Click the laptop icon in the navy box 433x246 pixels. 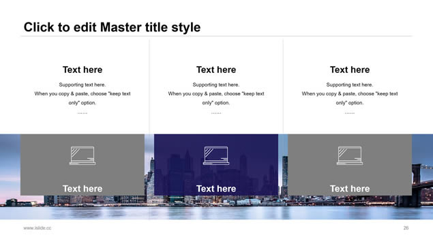pyautogui.click(x=216, y=155)
